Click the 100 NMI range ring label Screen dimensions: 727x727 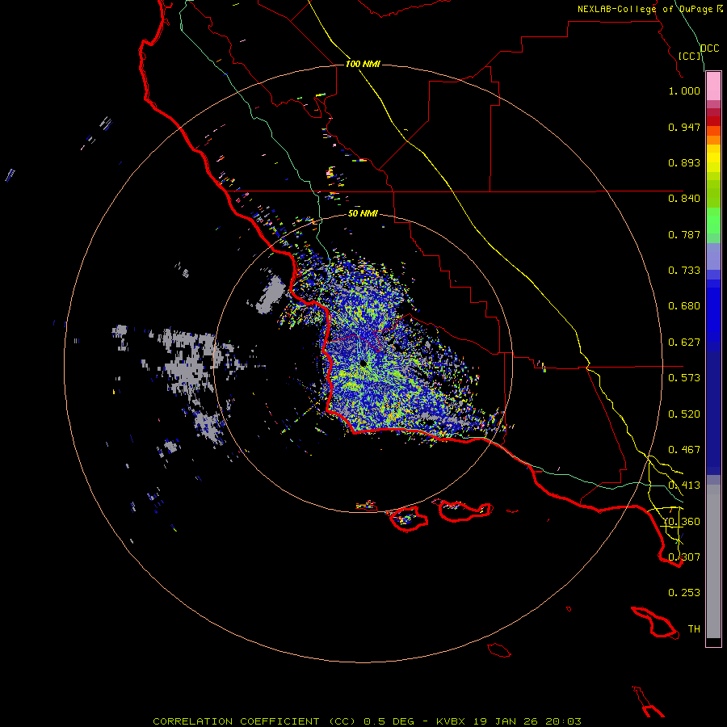[x=363, y=64]
